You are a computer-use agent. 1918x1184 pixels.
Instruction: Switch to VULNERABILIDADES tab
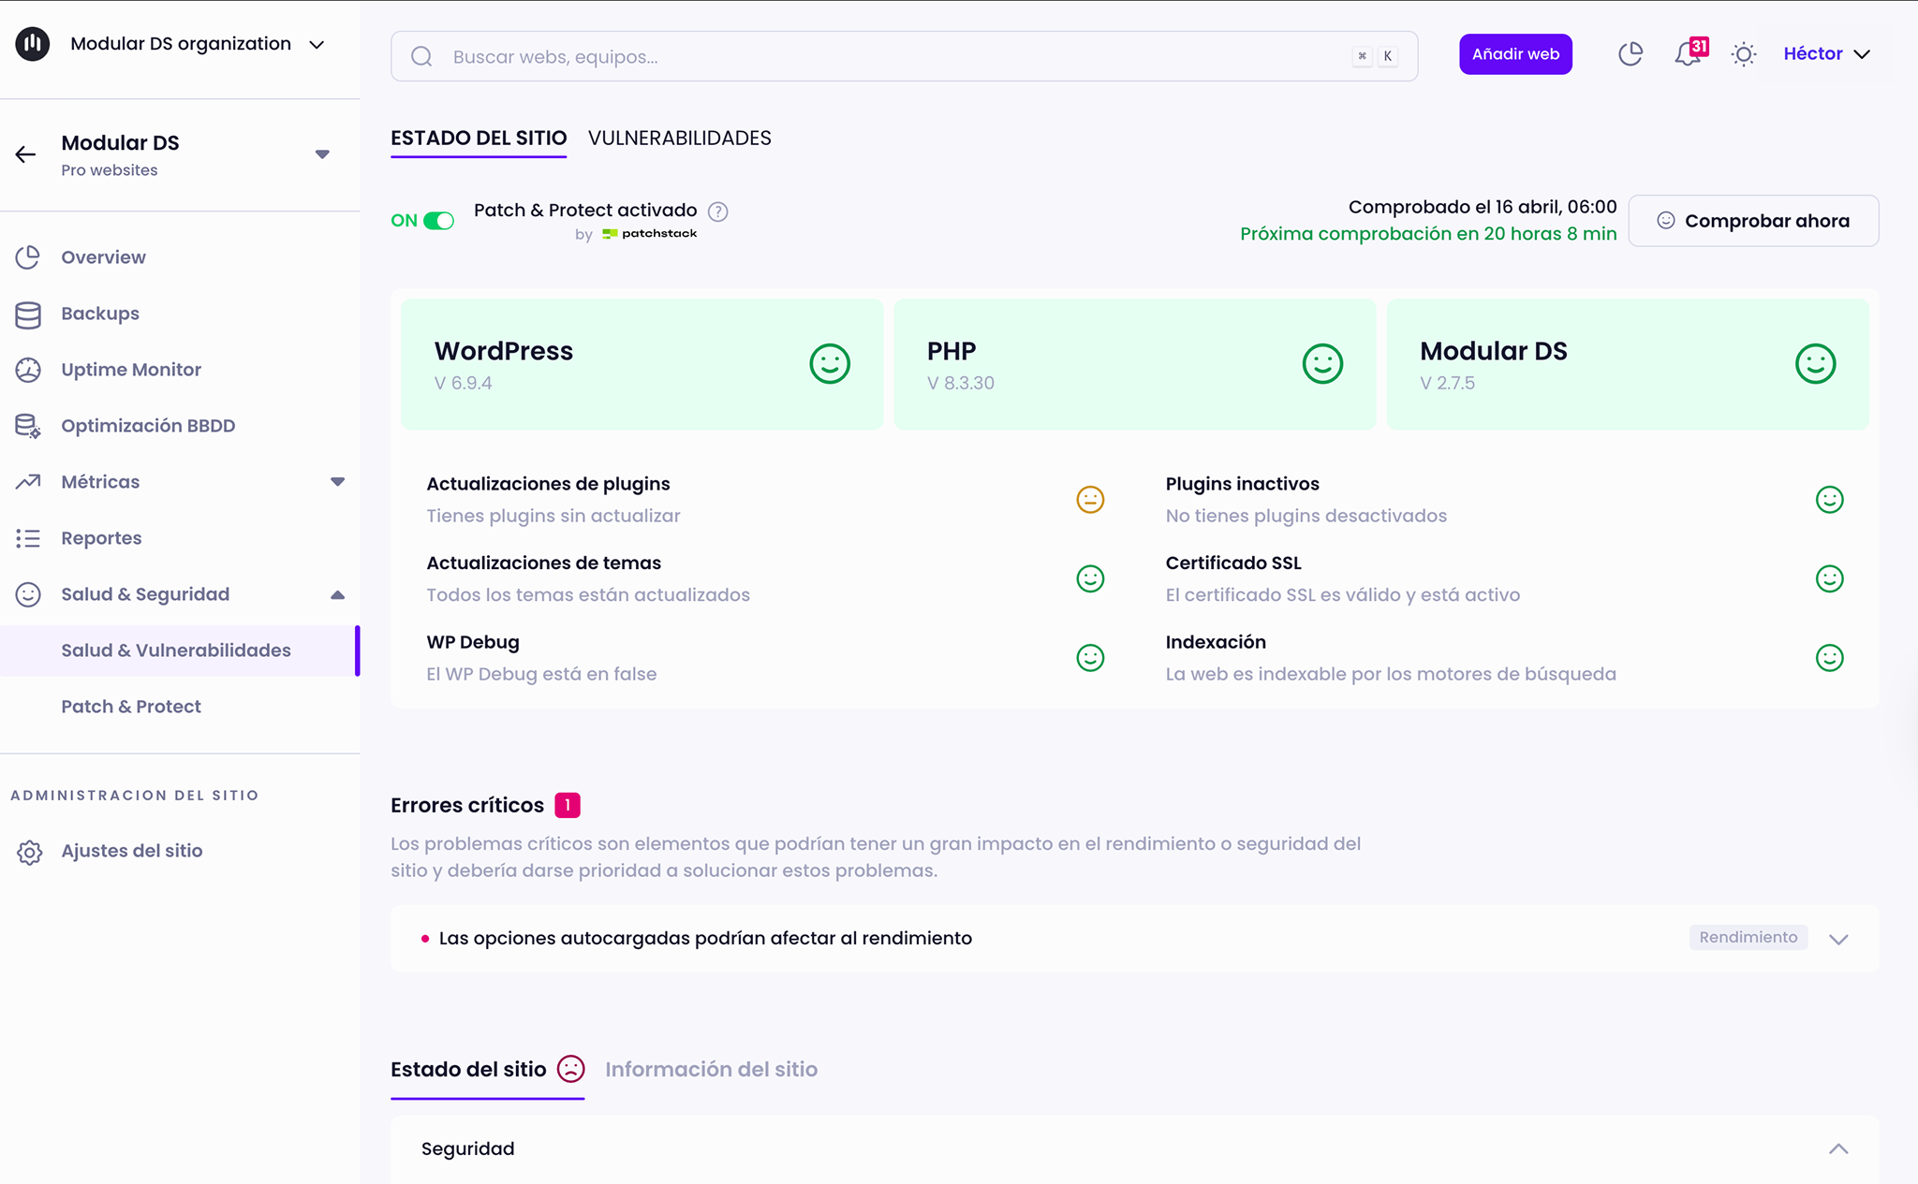coord(679,139)
